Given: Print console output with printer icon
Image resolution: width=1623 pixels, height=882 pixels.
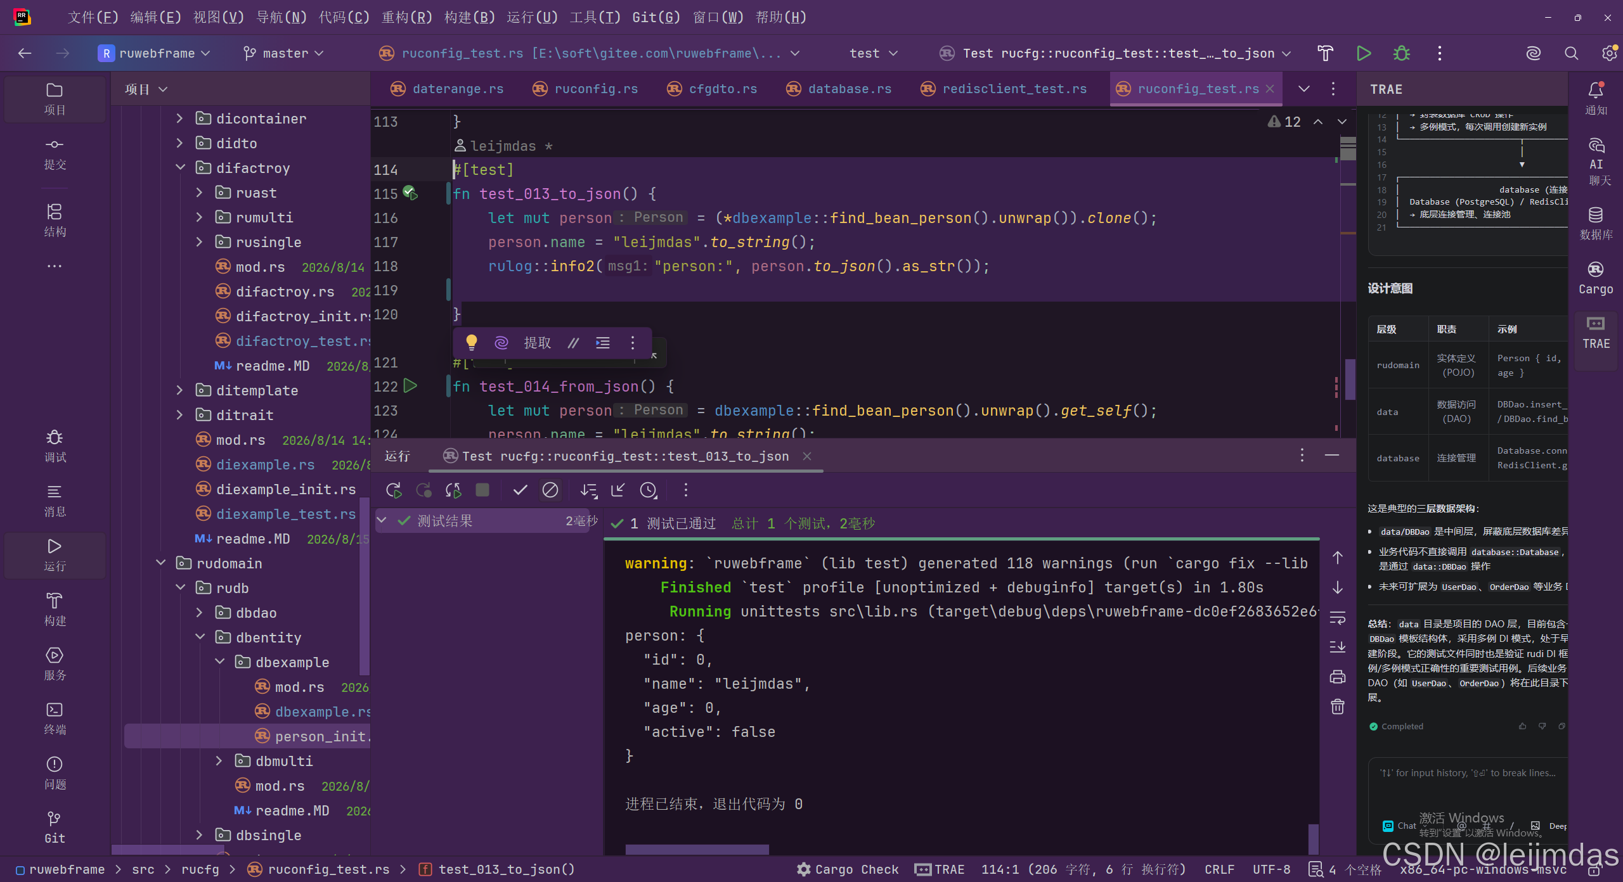Looking at the screenshot, I should (x=1338, y=677).
